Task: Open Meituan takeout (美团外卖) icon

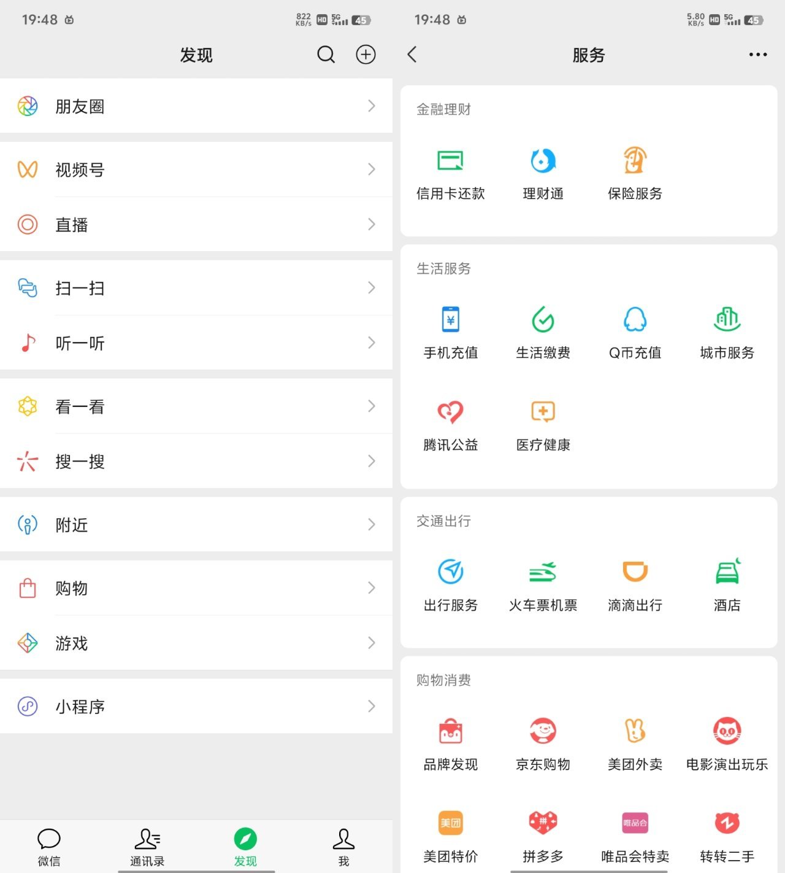Action: point(635,731)
